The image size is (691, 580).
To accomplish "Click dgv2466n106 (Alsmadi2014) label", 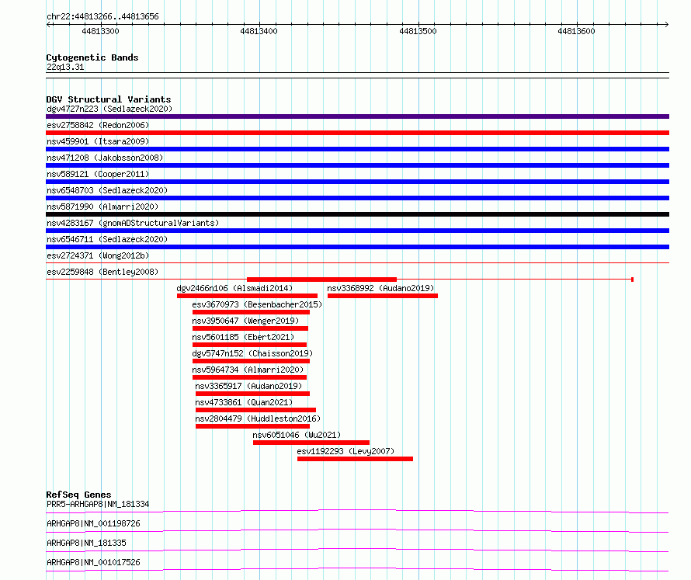I will [x=234, y=288].
